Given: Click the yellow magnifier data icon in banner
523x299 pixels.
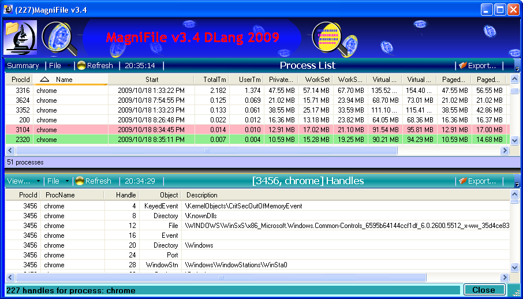Looking at the screenshot, I should pos(335,39).
